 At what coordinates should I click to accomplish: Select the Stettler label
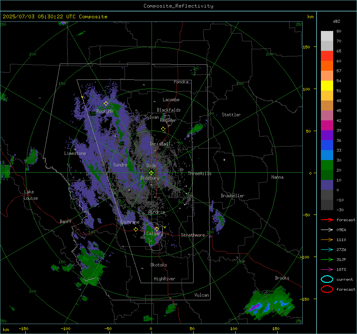tap(231, 115)
